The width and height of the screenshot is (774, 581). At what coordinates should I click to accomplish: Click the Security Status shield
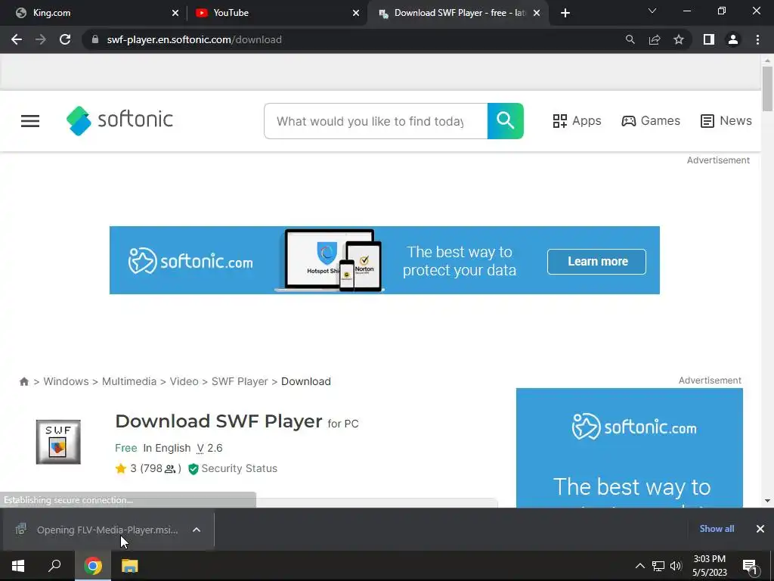click(193, 469)
